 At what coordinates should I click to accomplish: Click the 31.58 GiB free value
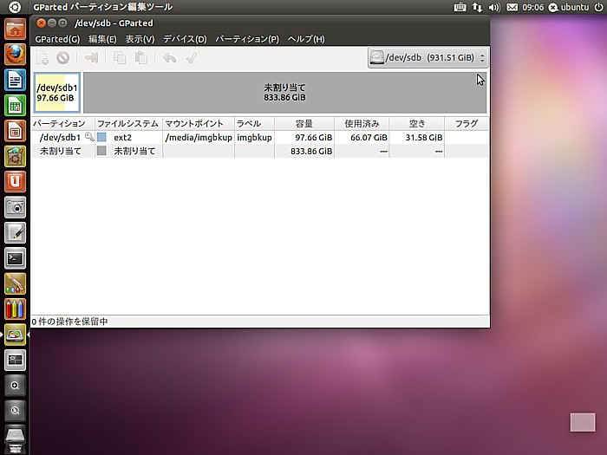423,137
